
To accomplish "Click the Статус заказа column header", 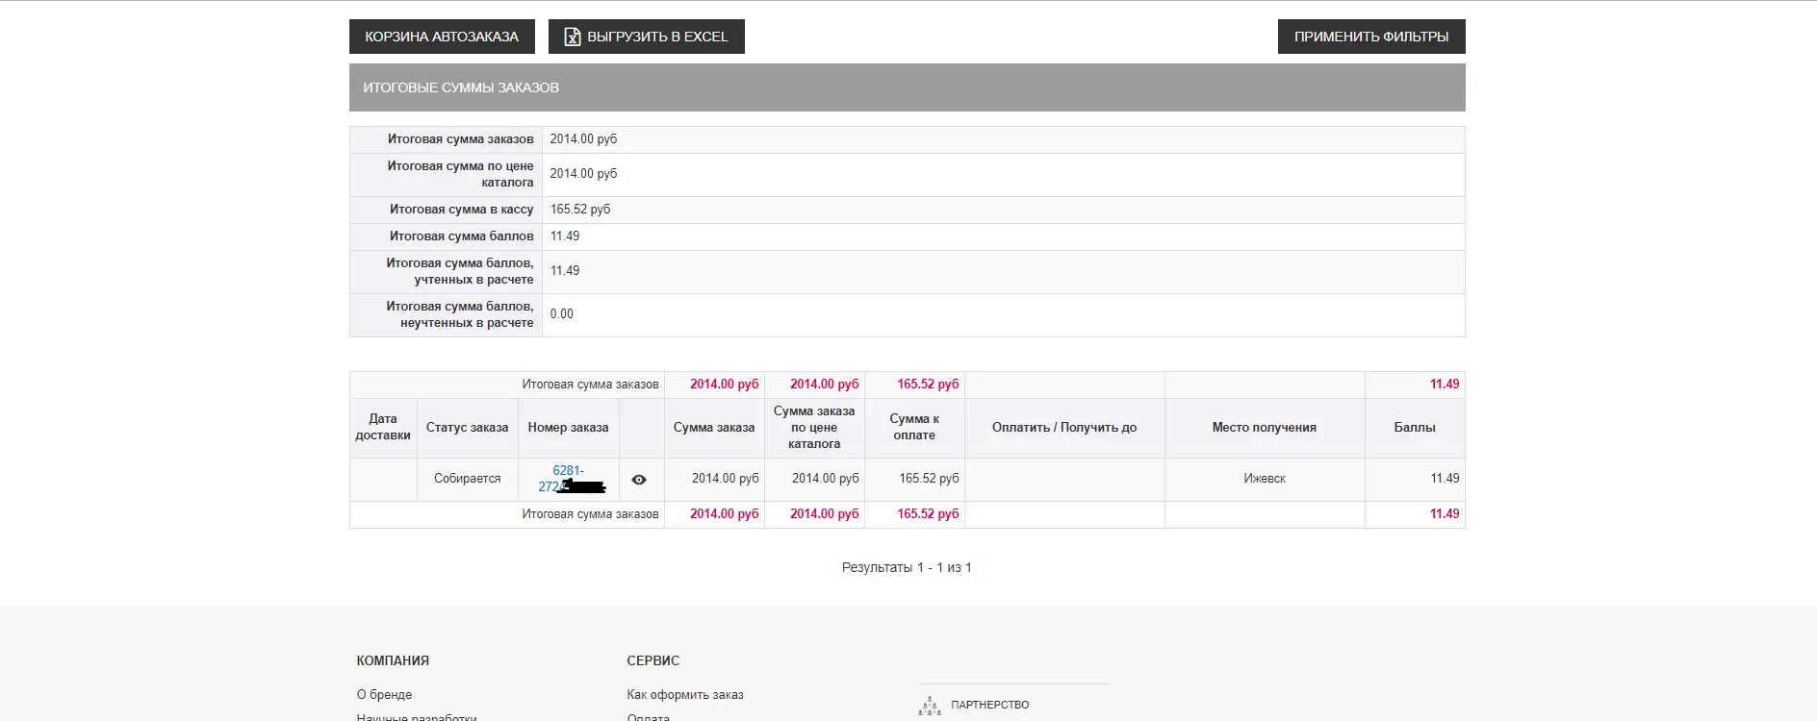I will 468,427.
